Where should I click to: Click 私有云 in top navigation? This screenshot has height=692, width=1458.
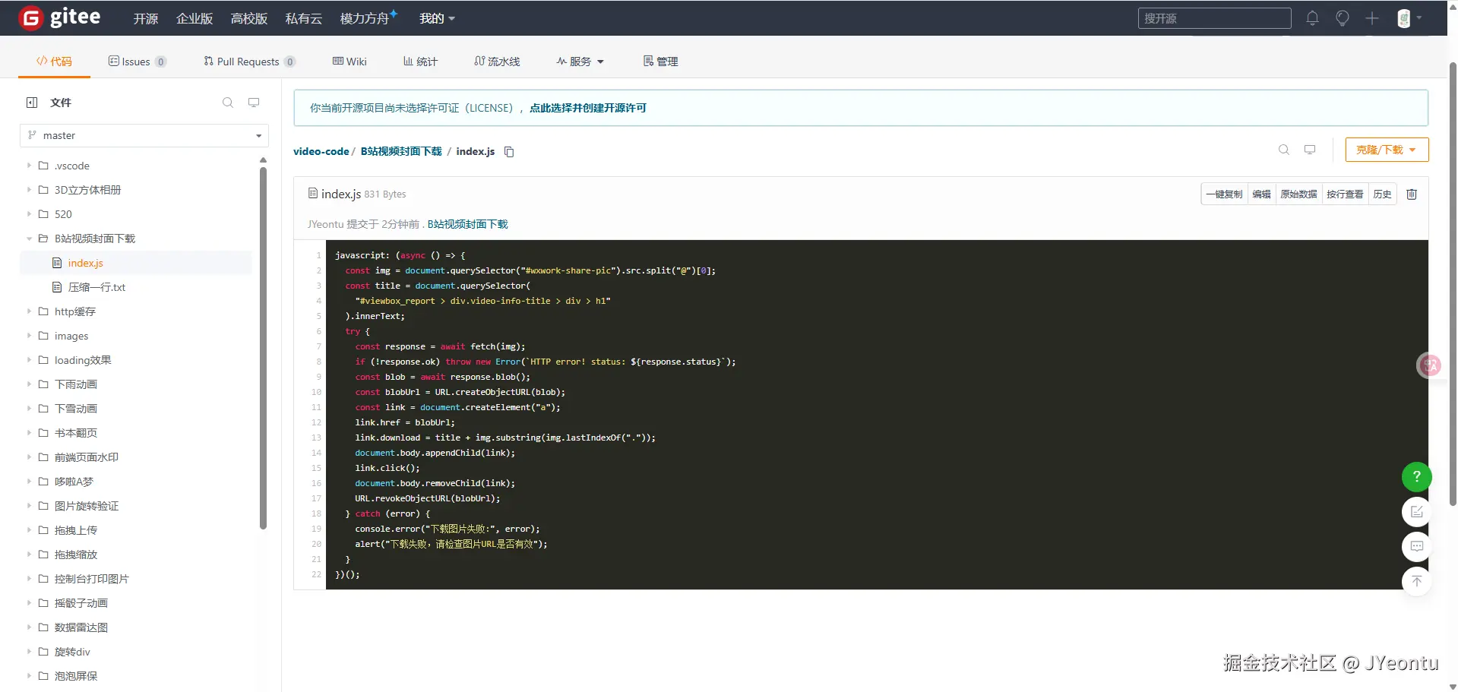coord(304,18)
